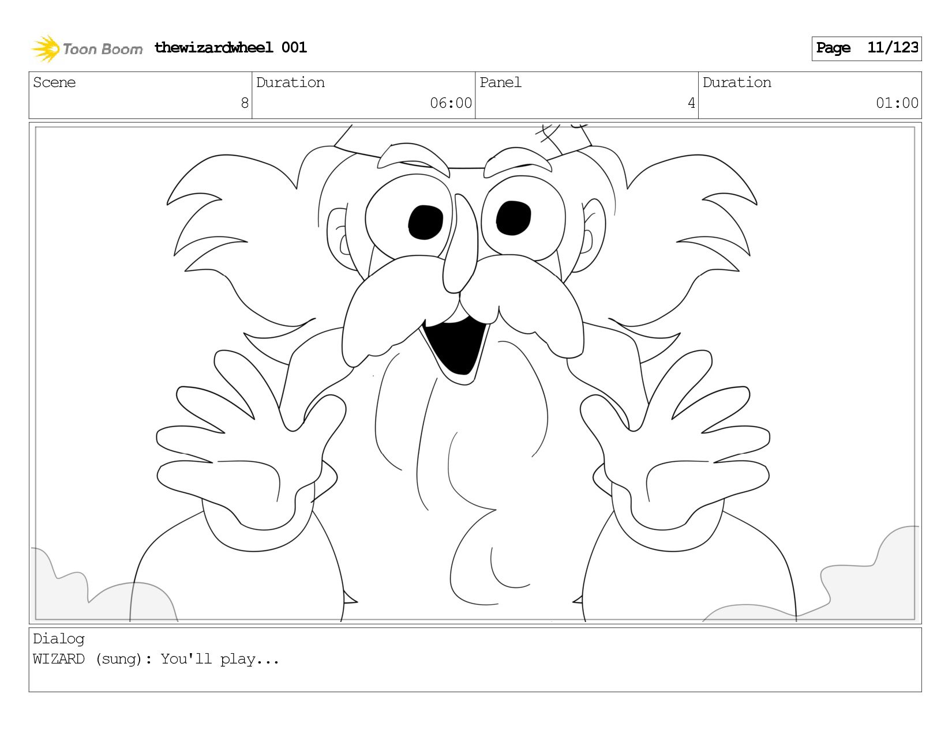Select scene number '8'

pyautogui.click(x=245, y=103)
